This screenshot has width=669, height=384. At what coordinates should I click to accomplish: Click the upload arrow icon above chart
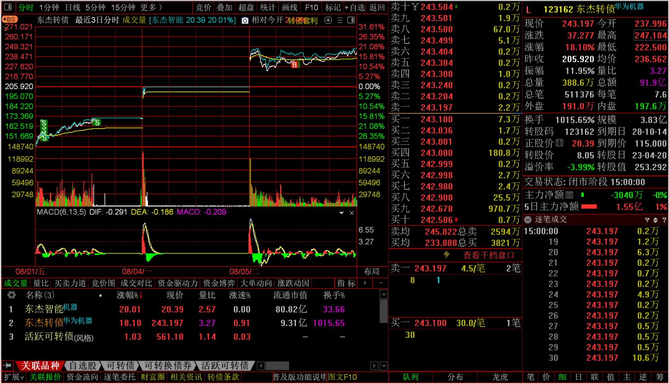coord(328,20)
